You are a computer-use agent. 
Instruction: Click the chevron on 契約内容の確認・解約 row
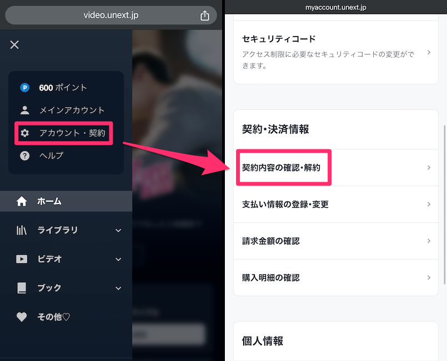click(429, 168)
